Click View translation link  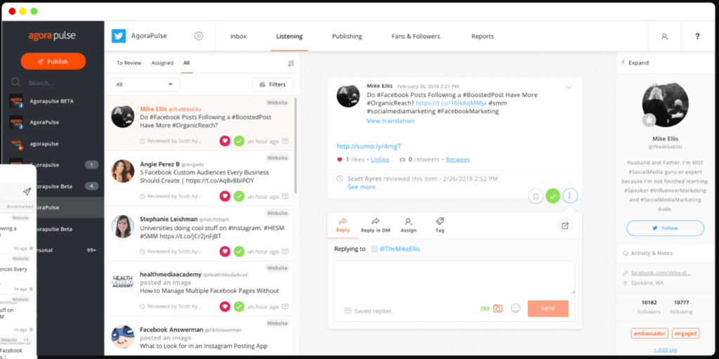pos(390,121)
